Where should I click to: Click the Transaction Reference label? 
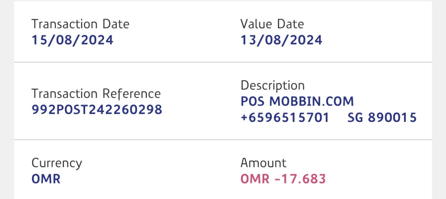click(x=96, y=94)
